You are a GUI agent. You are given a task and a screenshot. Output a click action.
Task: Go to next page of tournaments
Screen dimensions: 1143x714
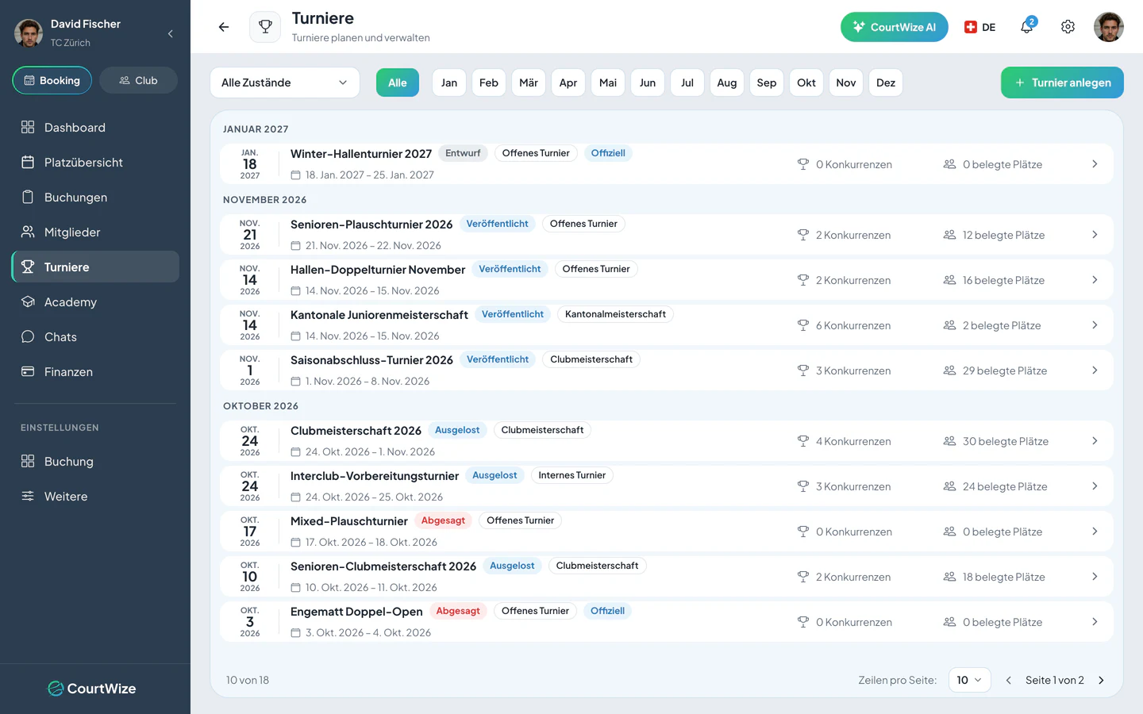(x=1101, y=680)
